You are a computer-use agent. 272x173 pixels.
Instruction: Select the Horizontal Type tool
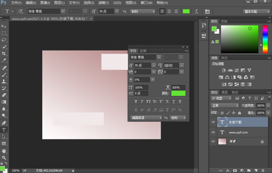click(x=4, y=130)
